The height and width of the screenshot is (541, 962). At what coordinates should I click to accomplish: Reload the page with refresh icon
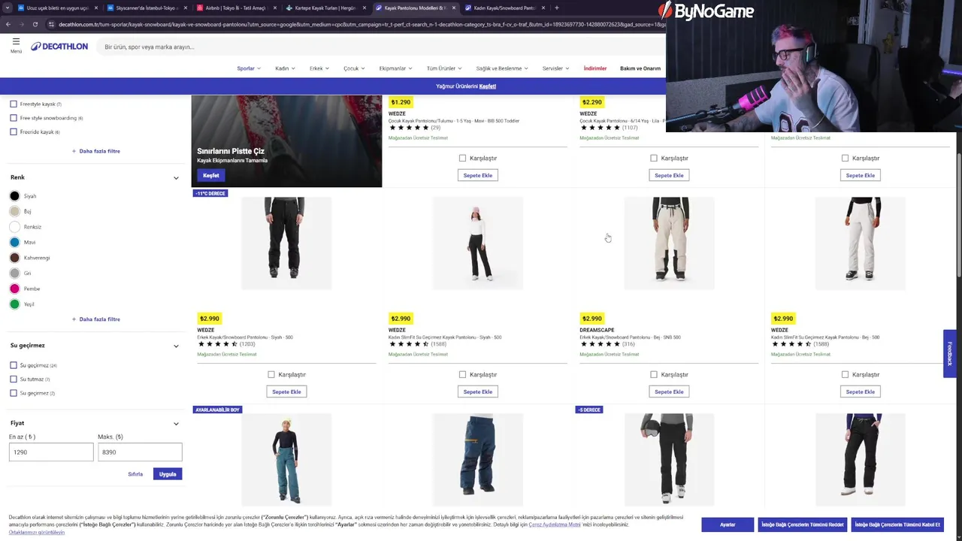[x=35, y=24]
